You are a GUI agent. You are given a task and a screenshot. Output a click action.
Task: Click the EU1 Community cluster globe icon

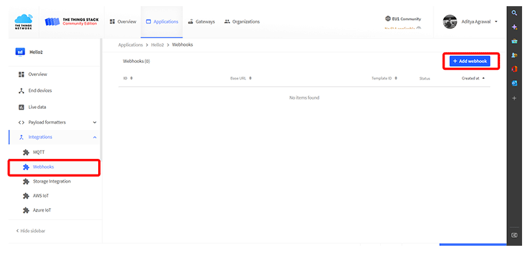tap(388, 18)
